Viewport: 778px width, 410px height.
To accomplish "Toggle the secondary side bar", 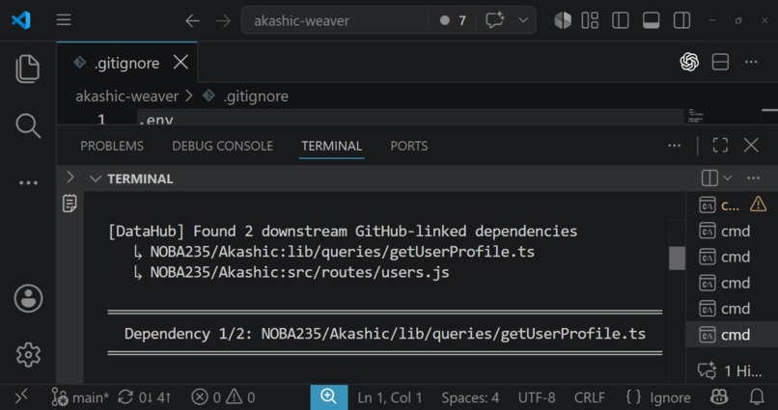I will (x=681, y=20).
